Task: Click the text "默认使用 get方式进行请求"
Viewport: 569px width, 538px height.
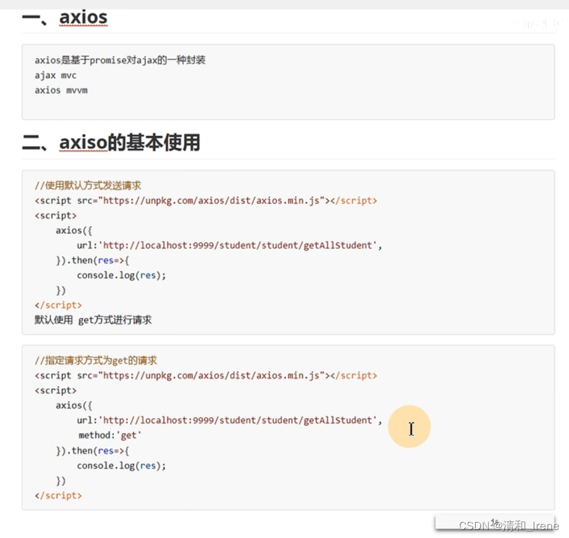Action: (93, 320)
